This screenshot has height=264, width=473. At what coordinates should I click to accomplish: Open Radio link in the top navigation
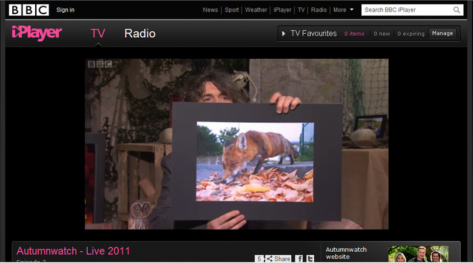319,10
